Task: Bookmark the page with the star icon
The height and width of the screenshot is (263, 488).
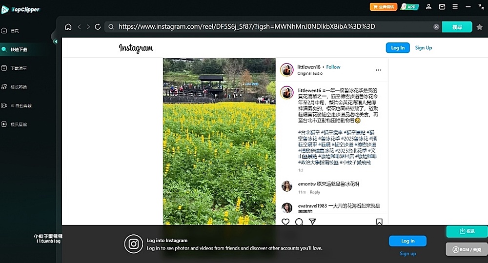Action: click(480, 27)
